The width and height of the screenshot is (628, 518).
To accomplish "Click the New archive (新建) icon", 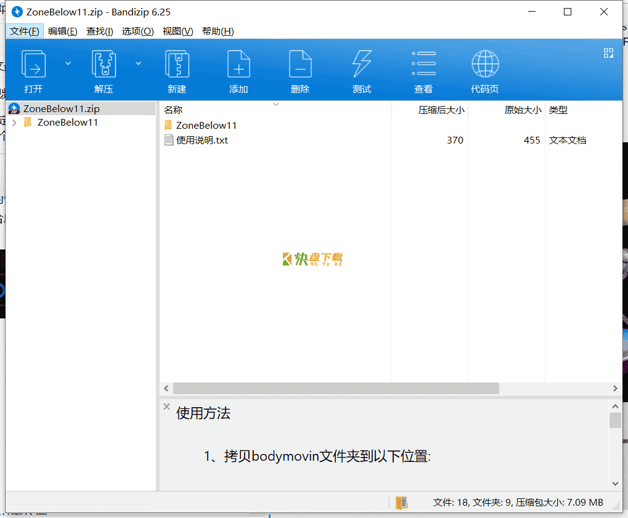I will (177, 63).
